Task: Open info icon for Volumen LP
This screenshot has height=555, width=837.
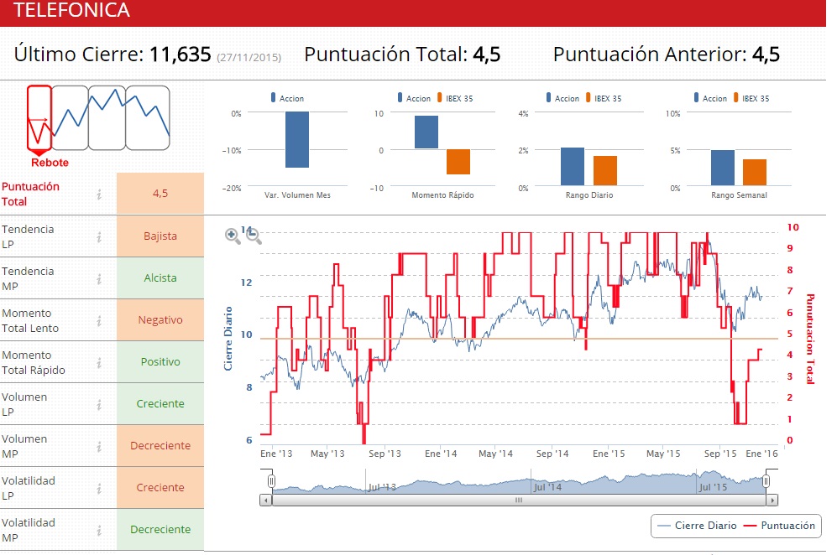Action: pyautogui.click(x=99, y=405)
